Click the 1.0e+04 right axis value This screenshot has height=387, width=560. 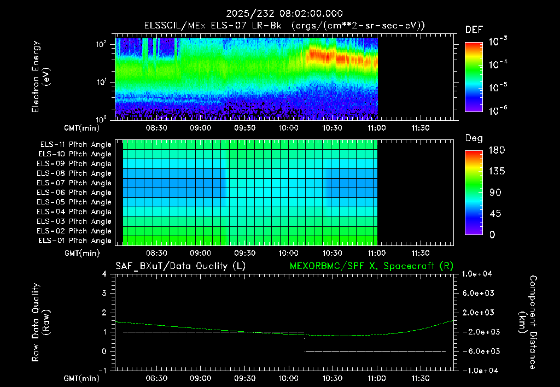pos(477,274)
